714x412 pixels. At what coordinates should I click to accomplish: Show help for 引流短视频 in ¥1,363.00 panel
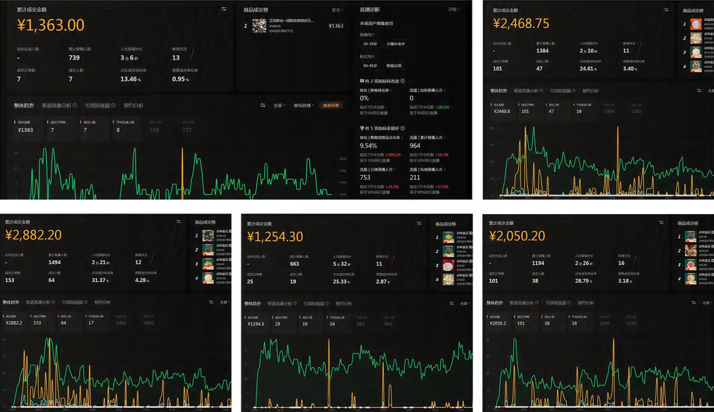113,105
